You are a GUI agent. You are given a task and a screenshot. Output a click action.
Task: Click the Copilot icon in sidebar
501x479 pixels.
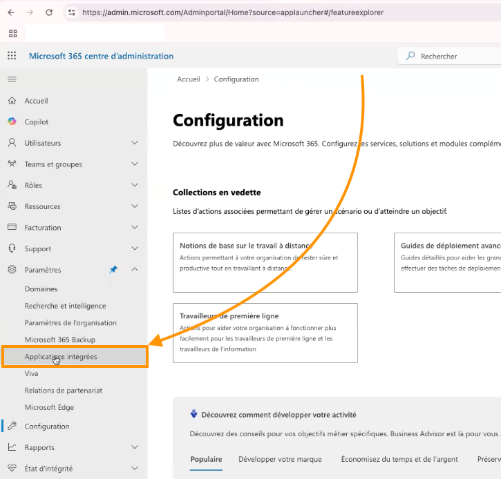coord(12,122)
